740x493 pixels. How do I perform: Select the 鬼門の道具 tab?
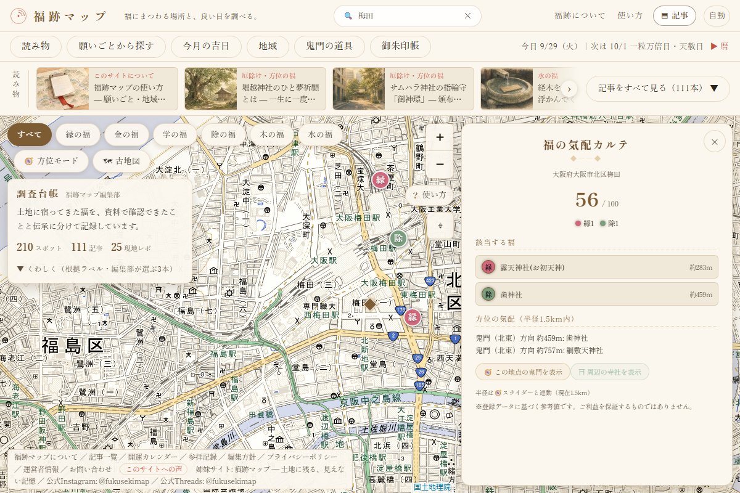pos(329,46)
